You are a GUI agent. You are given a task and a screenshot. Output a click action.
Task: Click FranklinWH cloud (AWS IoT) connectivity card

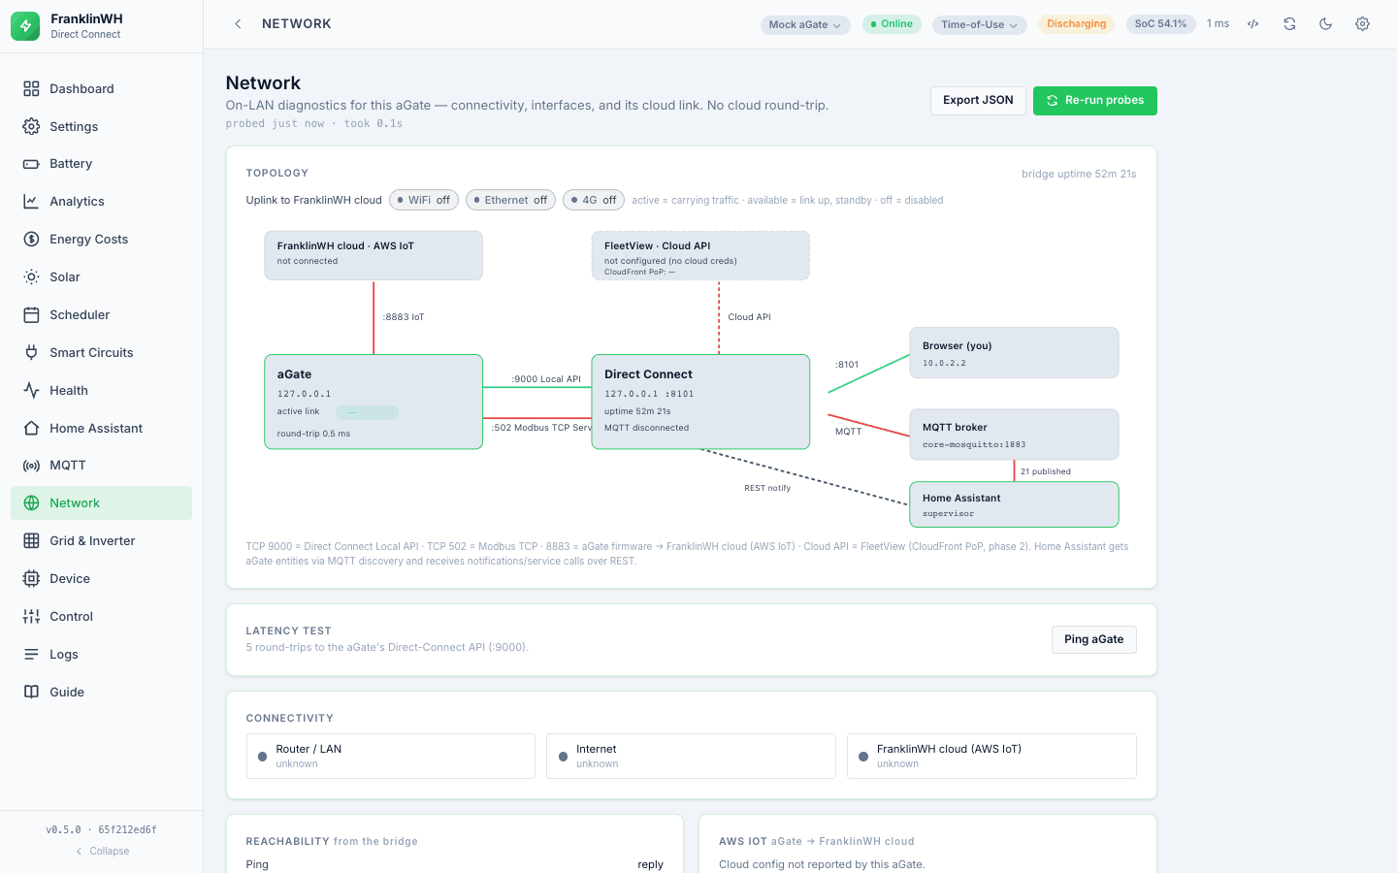click(x=991, y=757)
